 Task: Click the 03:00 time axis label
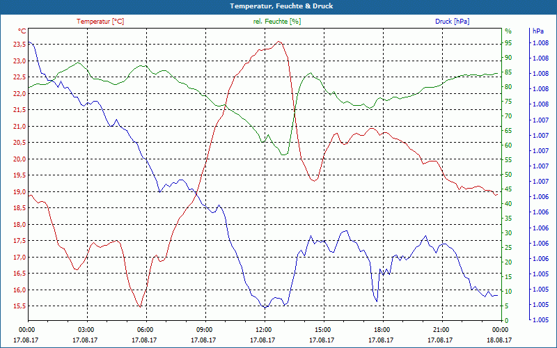(x=85, y=329)
